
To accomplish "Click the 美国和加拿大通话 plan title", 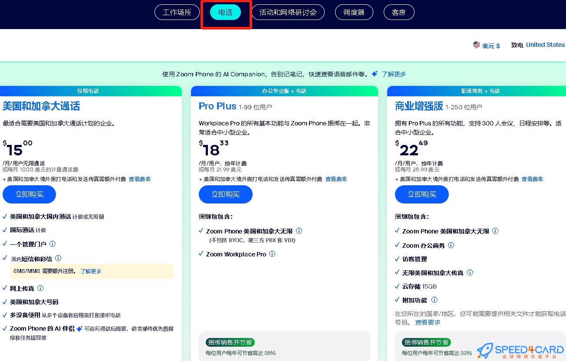I will [41, 106].
